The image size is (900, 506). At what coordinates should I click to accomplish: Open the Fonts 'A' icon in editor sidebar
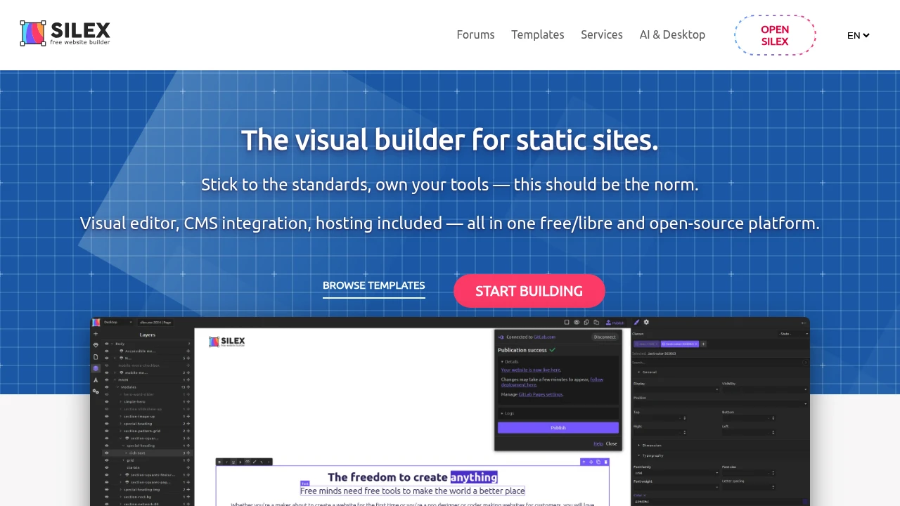click(96, 380)
